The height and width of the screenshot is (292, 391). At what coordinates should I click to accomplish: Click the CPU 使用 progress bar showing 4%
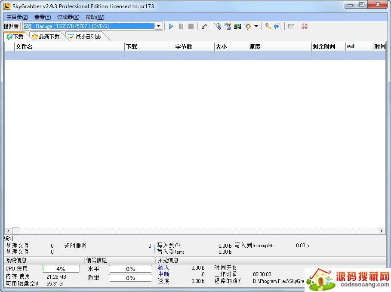(61, 269)
